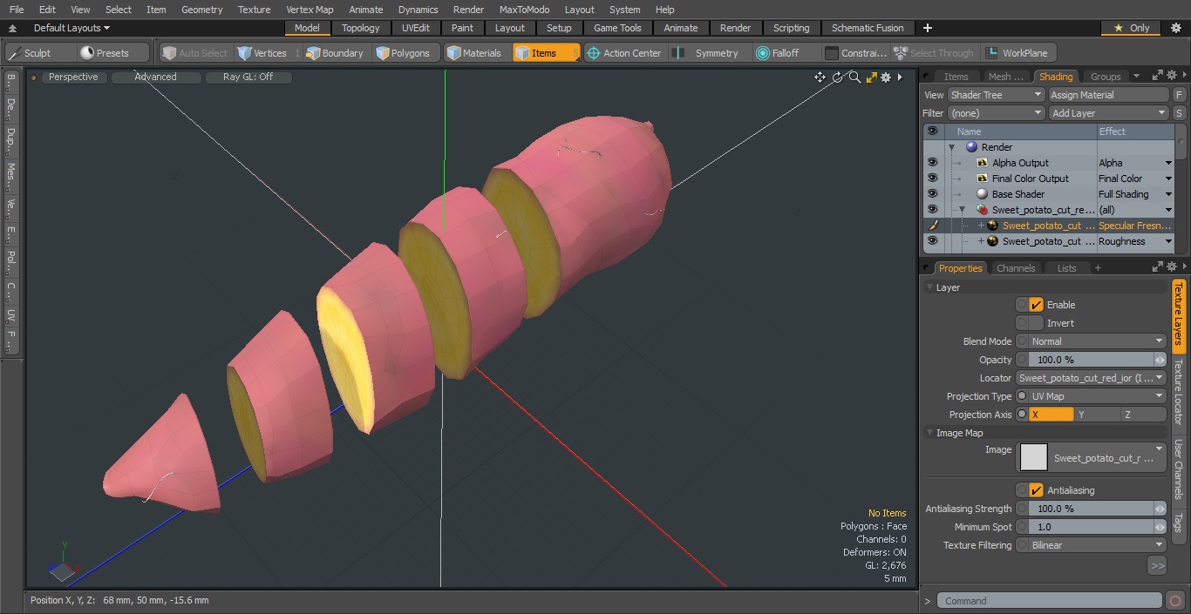Click the Ray GL: Off button
The width and height of the screenshot is (1191, 614).
click(248, 78)
